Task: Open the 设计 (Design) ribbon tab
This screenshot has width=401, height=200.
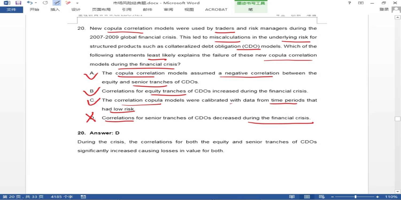Action: 76,10
